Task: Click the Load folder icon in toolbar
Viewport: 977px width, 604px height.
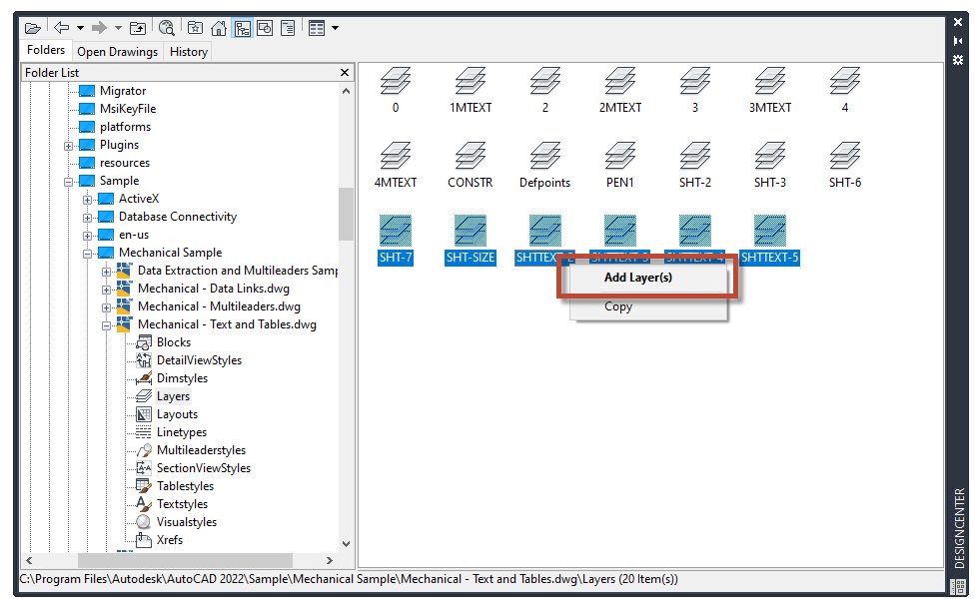Action: pos(32,28)
